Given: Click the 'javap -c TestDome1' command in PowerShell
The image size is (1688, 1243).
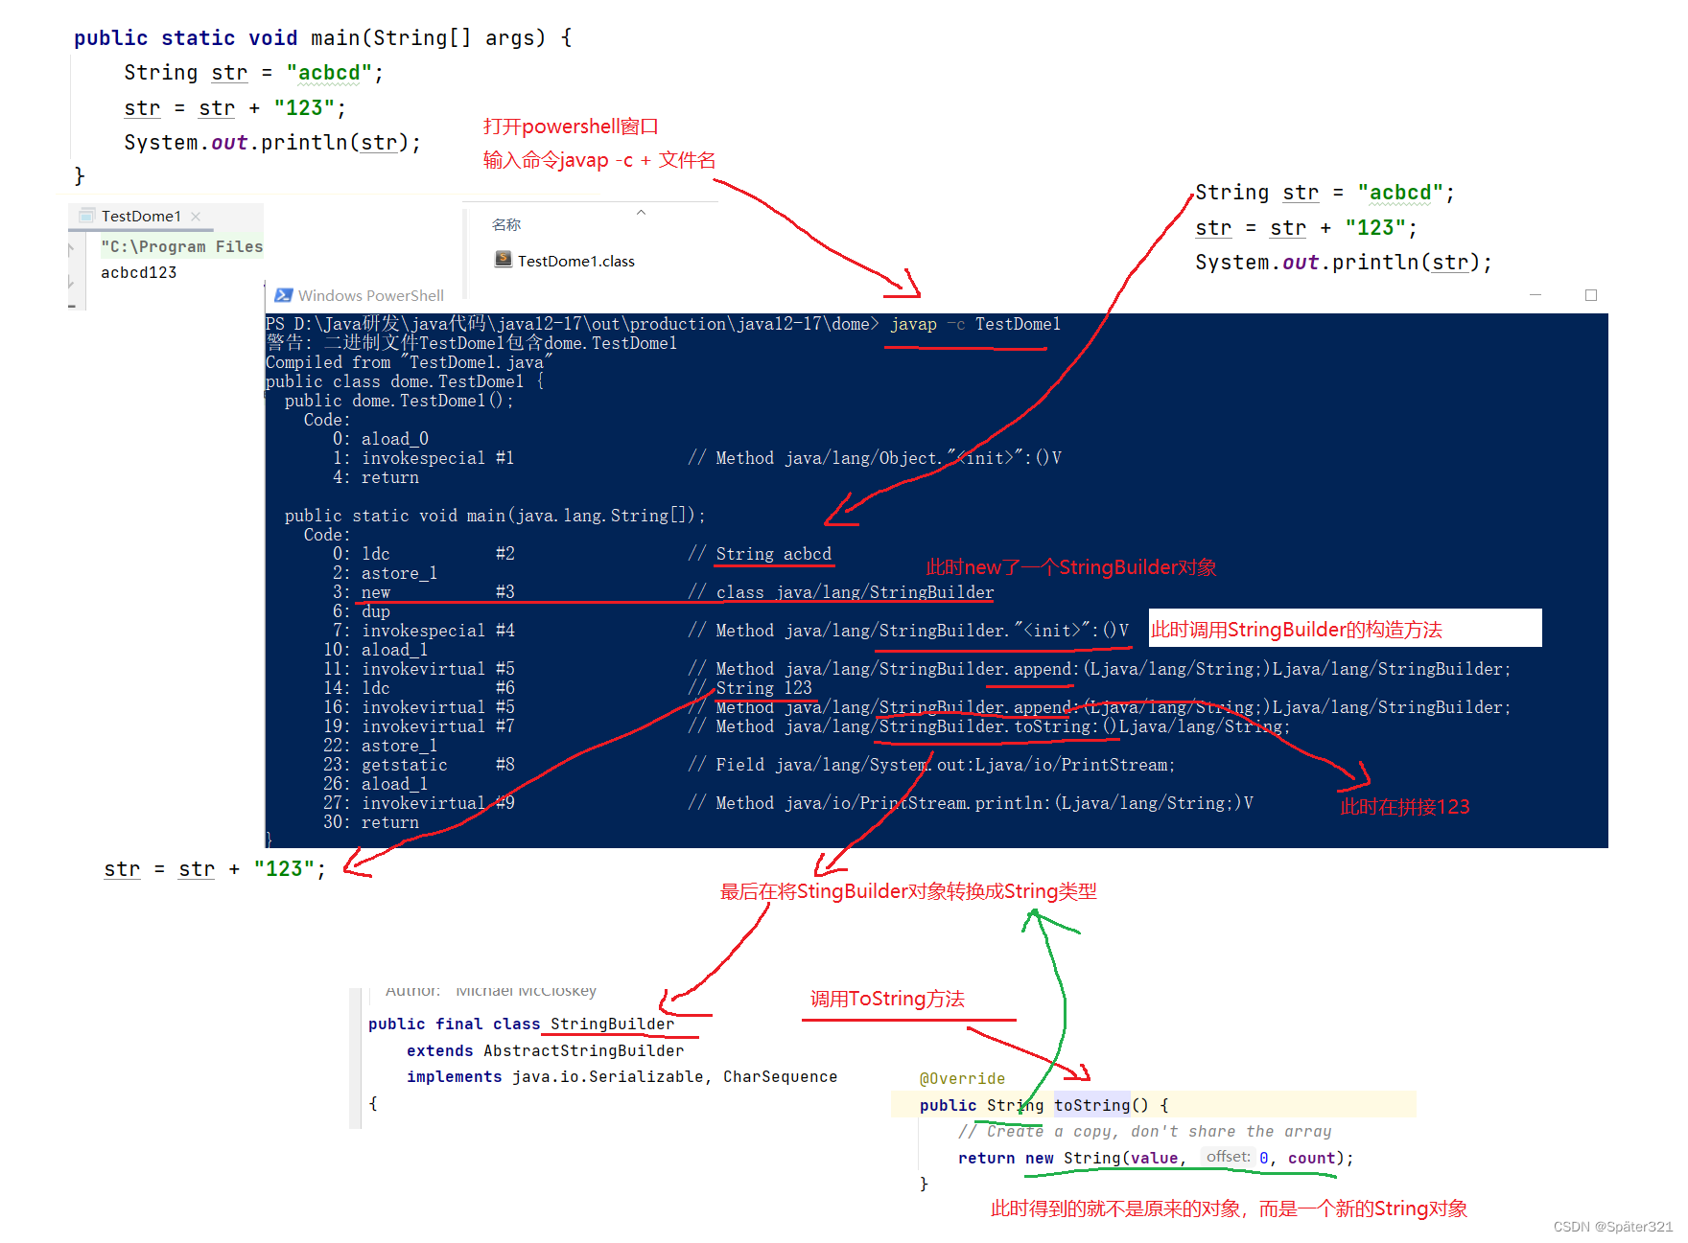Looking at the screenshot, I should 975,324.
